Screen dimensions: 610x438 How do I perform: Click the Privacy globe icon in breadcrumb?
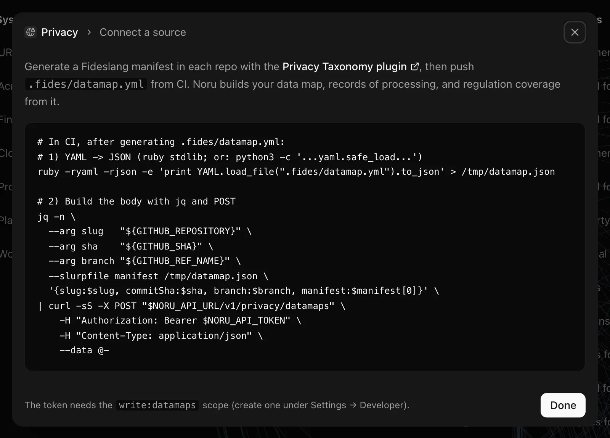(30, 32)
